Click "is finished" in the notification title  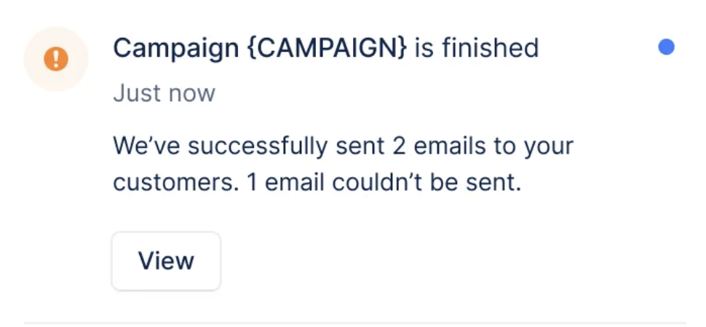[x=477, y=49]
